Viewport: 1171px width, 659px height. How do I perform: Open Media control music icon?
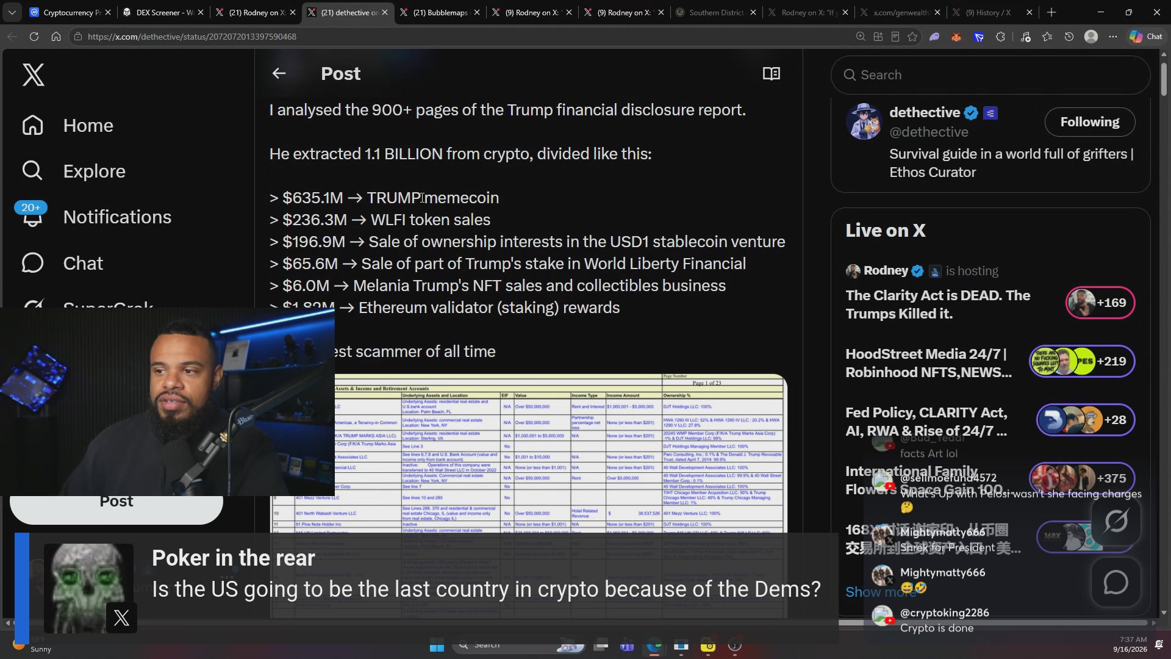coord(1025,37)
